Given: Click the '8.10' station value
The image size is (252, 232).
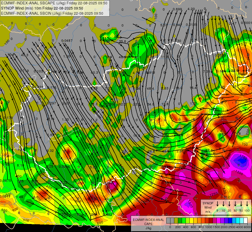Looking at the screenshot, I should (21, 165).
